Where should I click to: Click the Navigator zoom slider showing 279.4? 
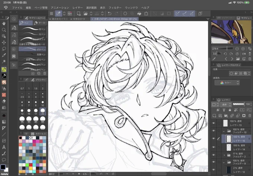pos(222,49)
